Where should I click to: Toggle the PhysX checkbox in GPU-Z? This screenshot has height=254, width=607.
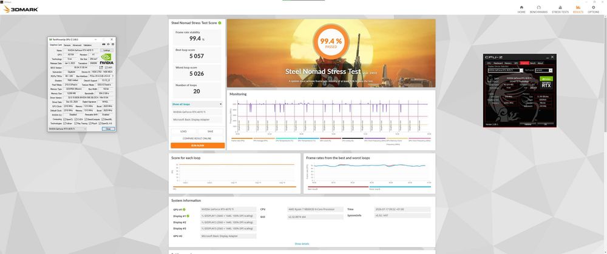pos(90,123)
